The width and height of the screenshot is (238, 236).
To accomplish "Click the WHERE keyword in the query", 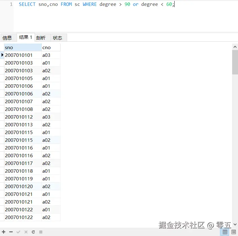I will pos(90,4).
